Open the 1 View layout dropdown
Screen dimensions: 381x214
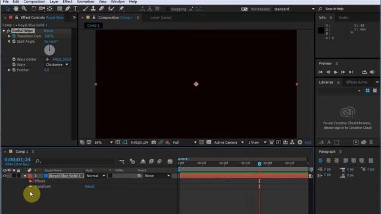click(257, 143)
